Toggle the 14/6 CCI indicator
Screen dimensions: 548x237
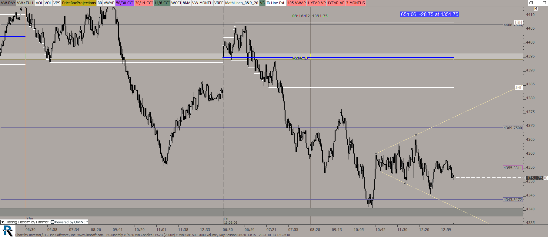162,3
